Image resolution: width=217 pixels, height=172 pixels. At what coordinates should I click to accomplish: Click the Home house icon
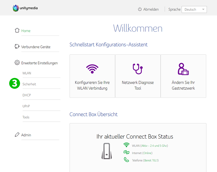click(17, 30)
